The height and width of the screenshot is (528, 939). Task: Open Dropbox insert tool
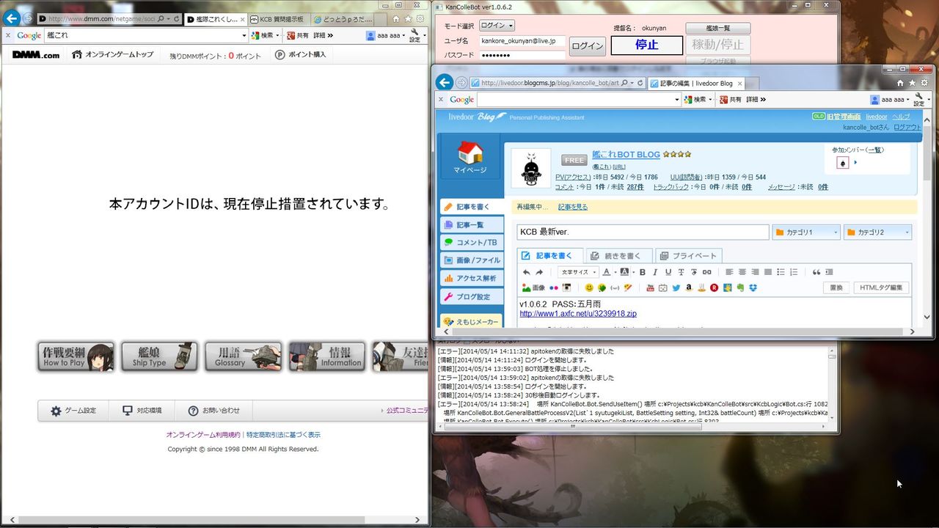[752, 287]
